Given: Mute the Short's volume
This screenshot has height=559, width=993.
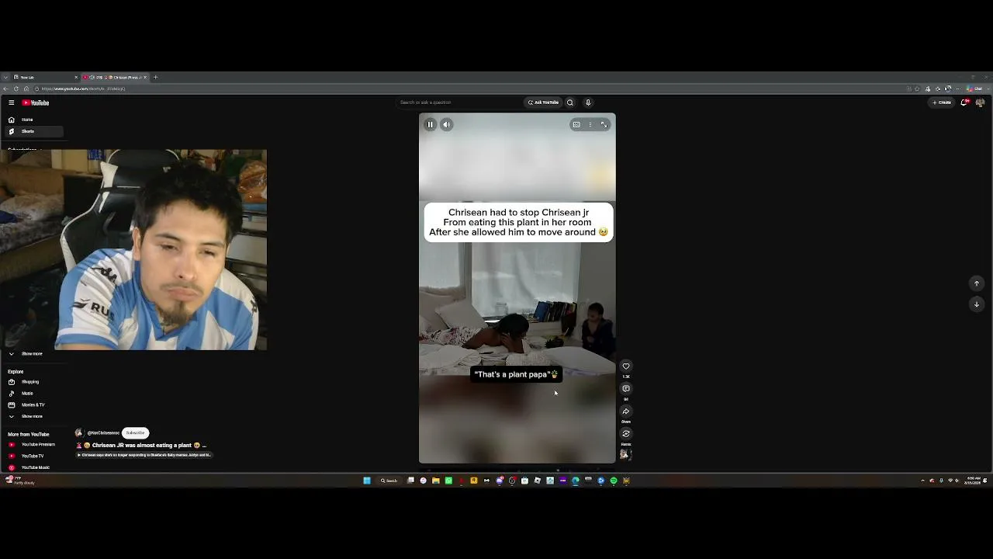Looking at the screenshot, I should point(447,124).
